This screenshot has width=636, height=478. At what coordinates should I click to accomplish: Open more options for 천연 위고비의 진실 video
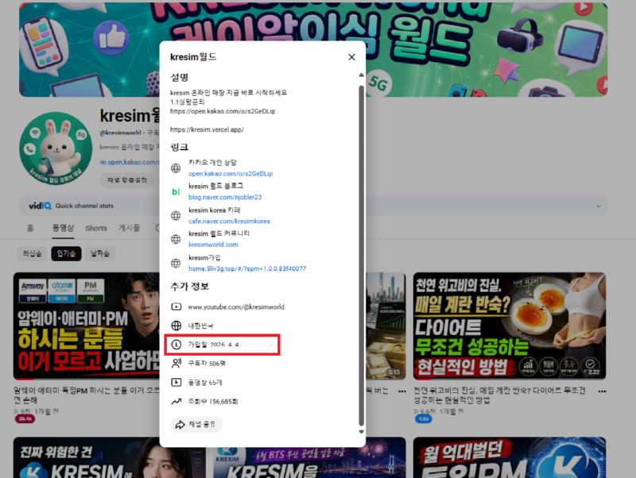(x=602, y=391)
